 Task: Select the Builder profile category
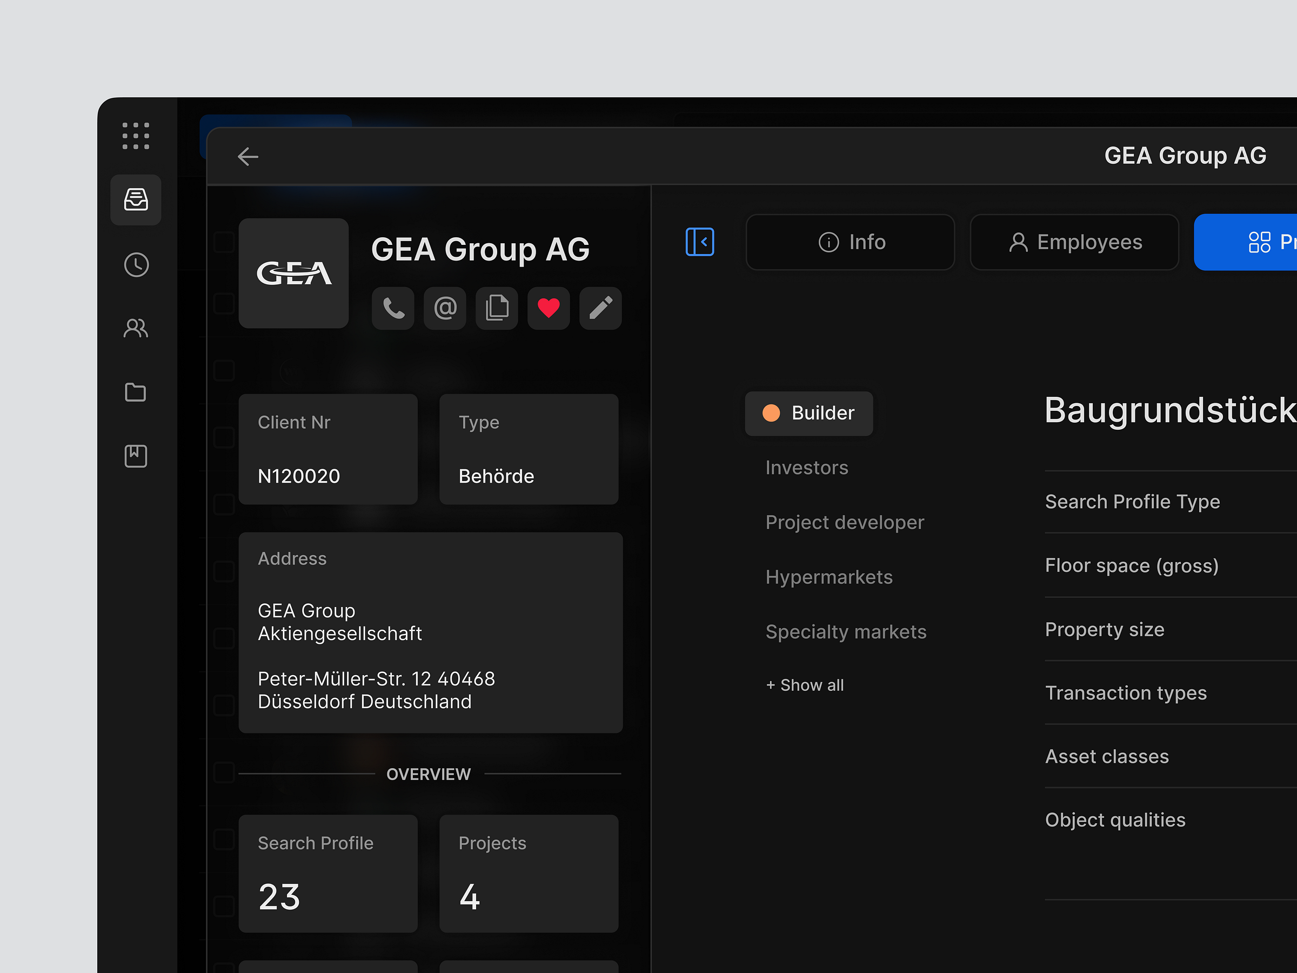tap(808, 414)
